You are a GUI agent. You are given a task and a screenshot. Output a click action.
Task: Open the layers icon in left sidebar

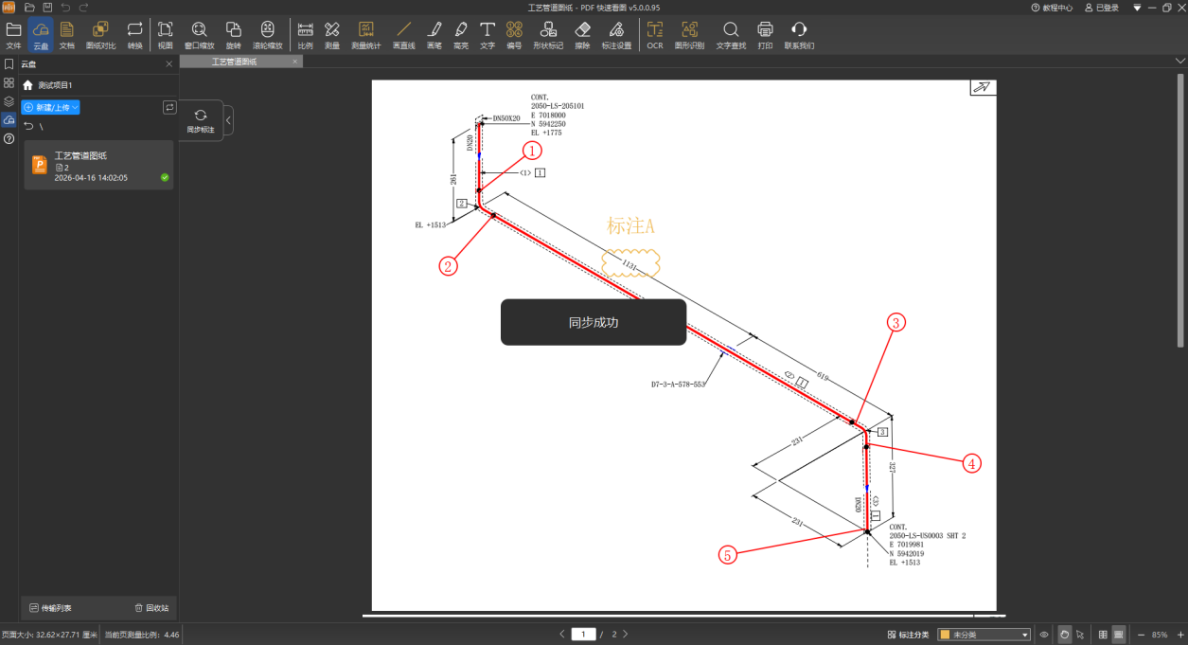tap(9, 101)
